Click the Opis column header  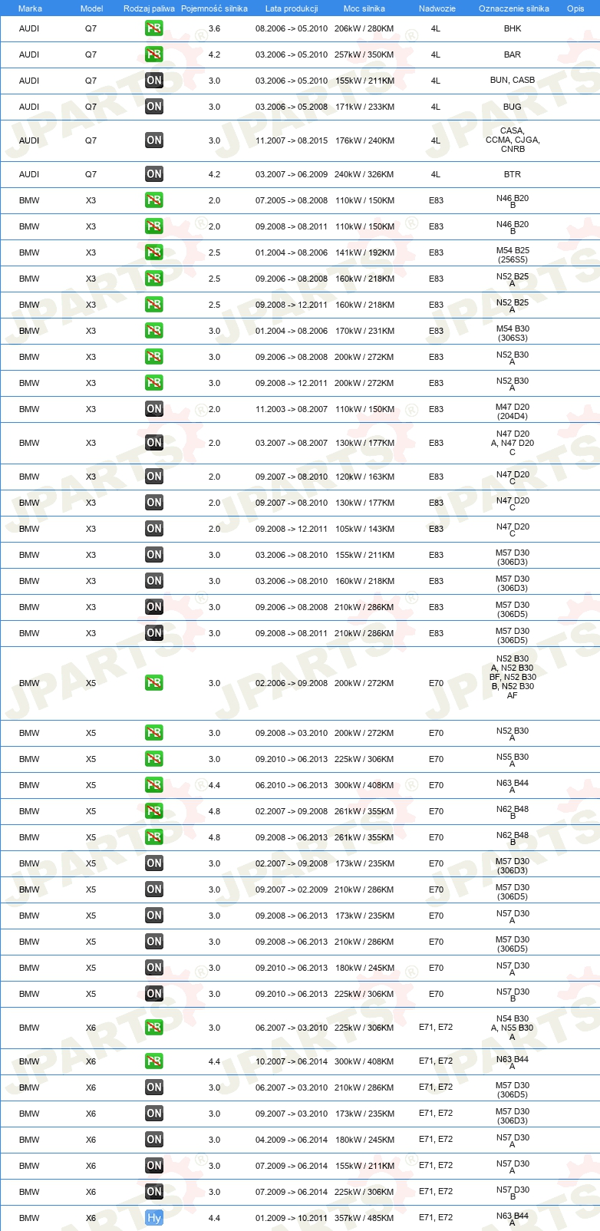tap(575, 8)
